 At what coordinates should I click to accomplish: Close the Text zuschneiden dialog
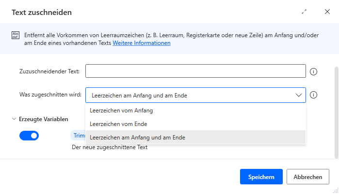[x=327, y=12]
